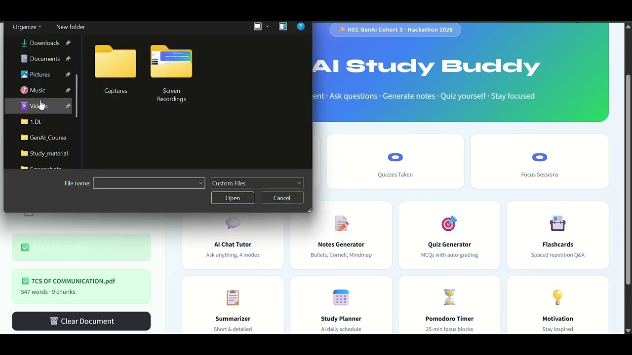The width and height of the screenshot is (632, 355).
Task: Open the Custom Files type dropdown
Action: pos(257,183)
